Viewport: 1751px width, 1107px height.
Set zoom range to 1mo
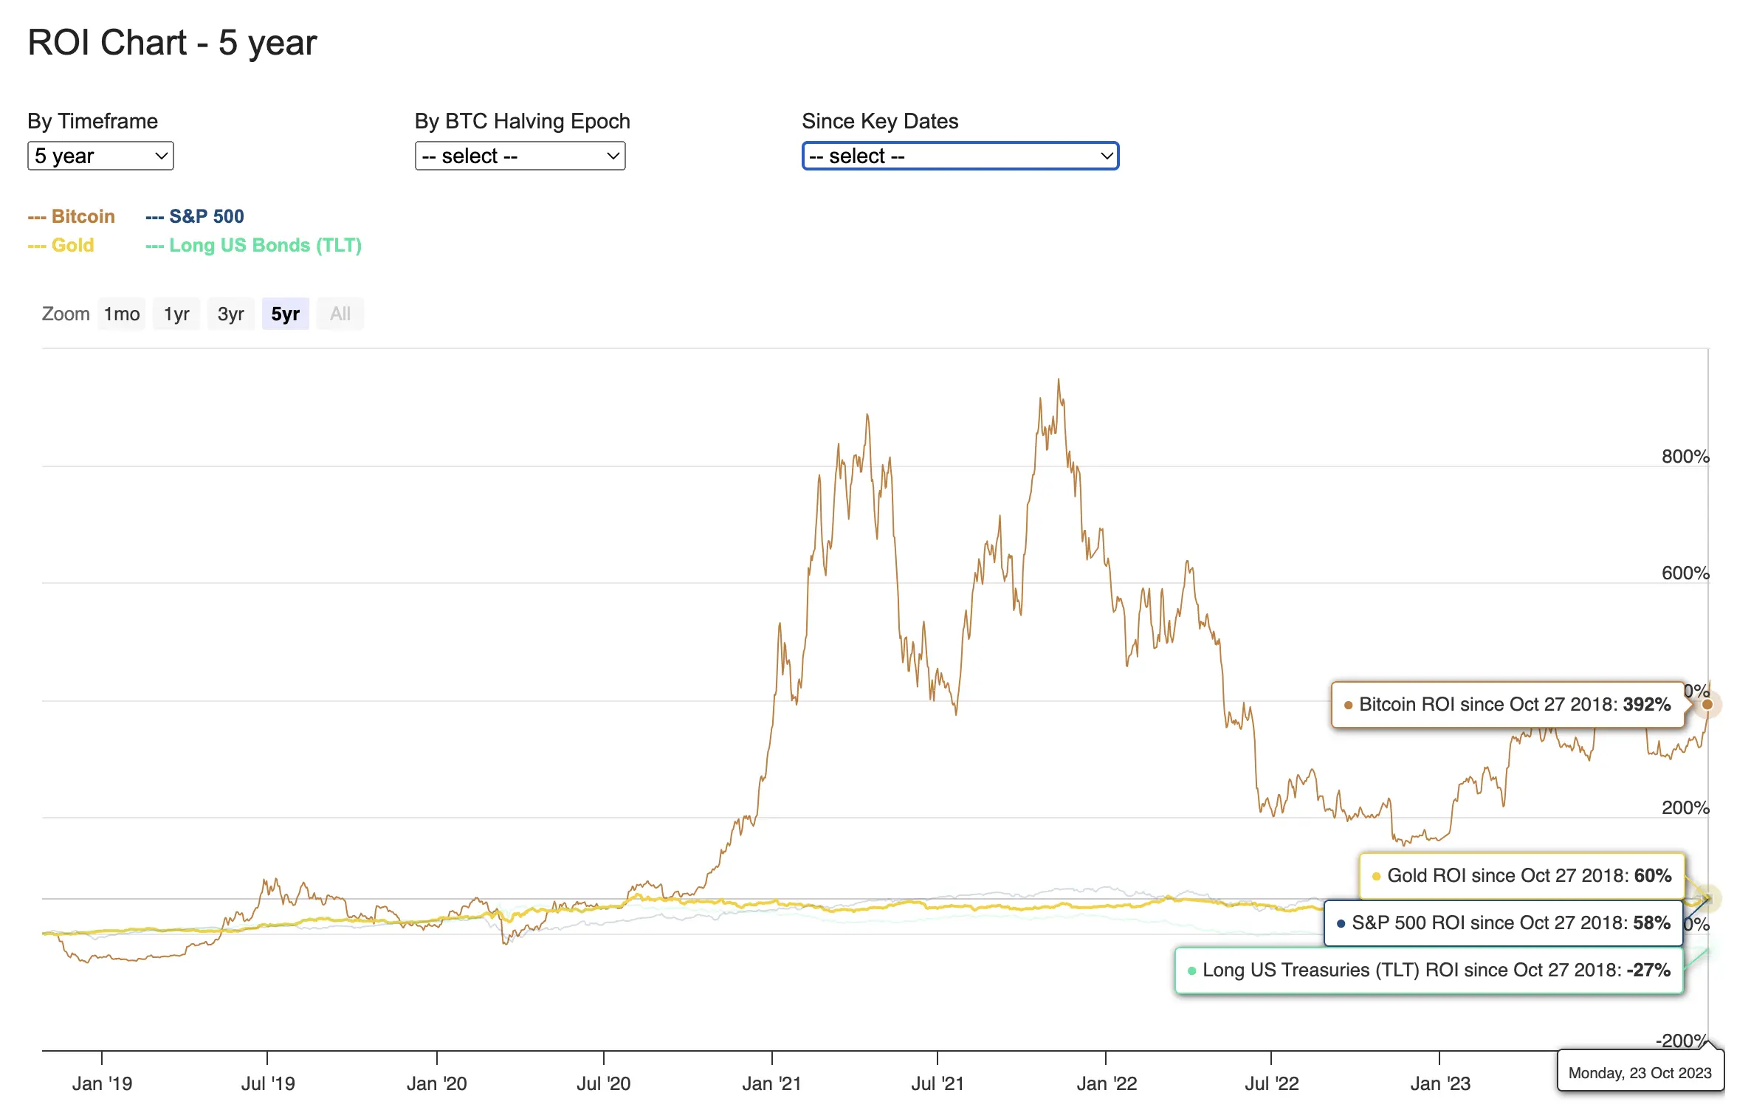122,314
